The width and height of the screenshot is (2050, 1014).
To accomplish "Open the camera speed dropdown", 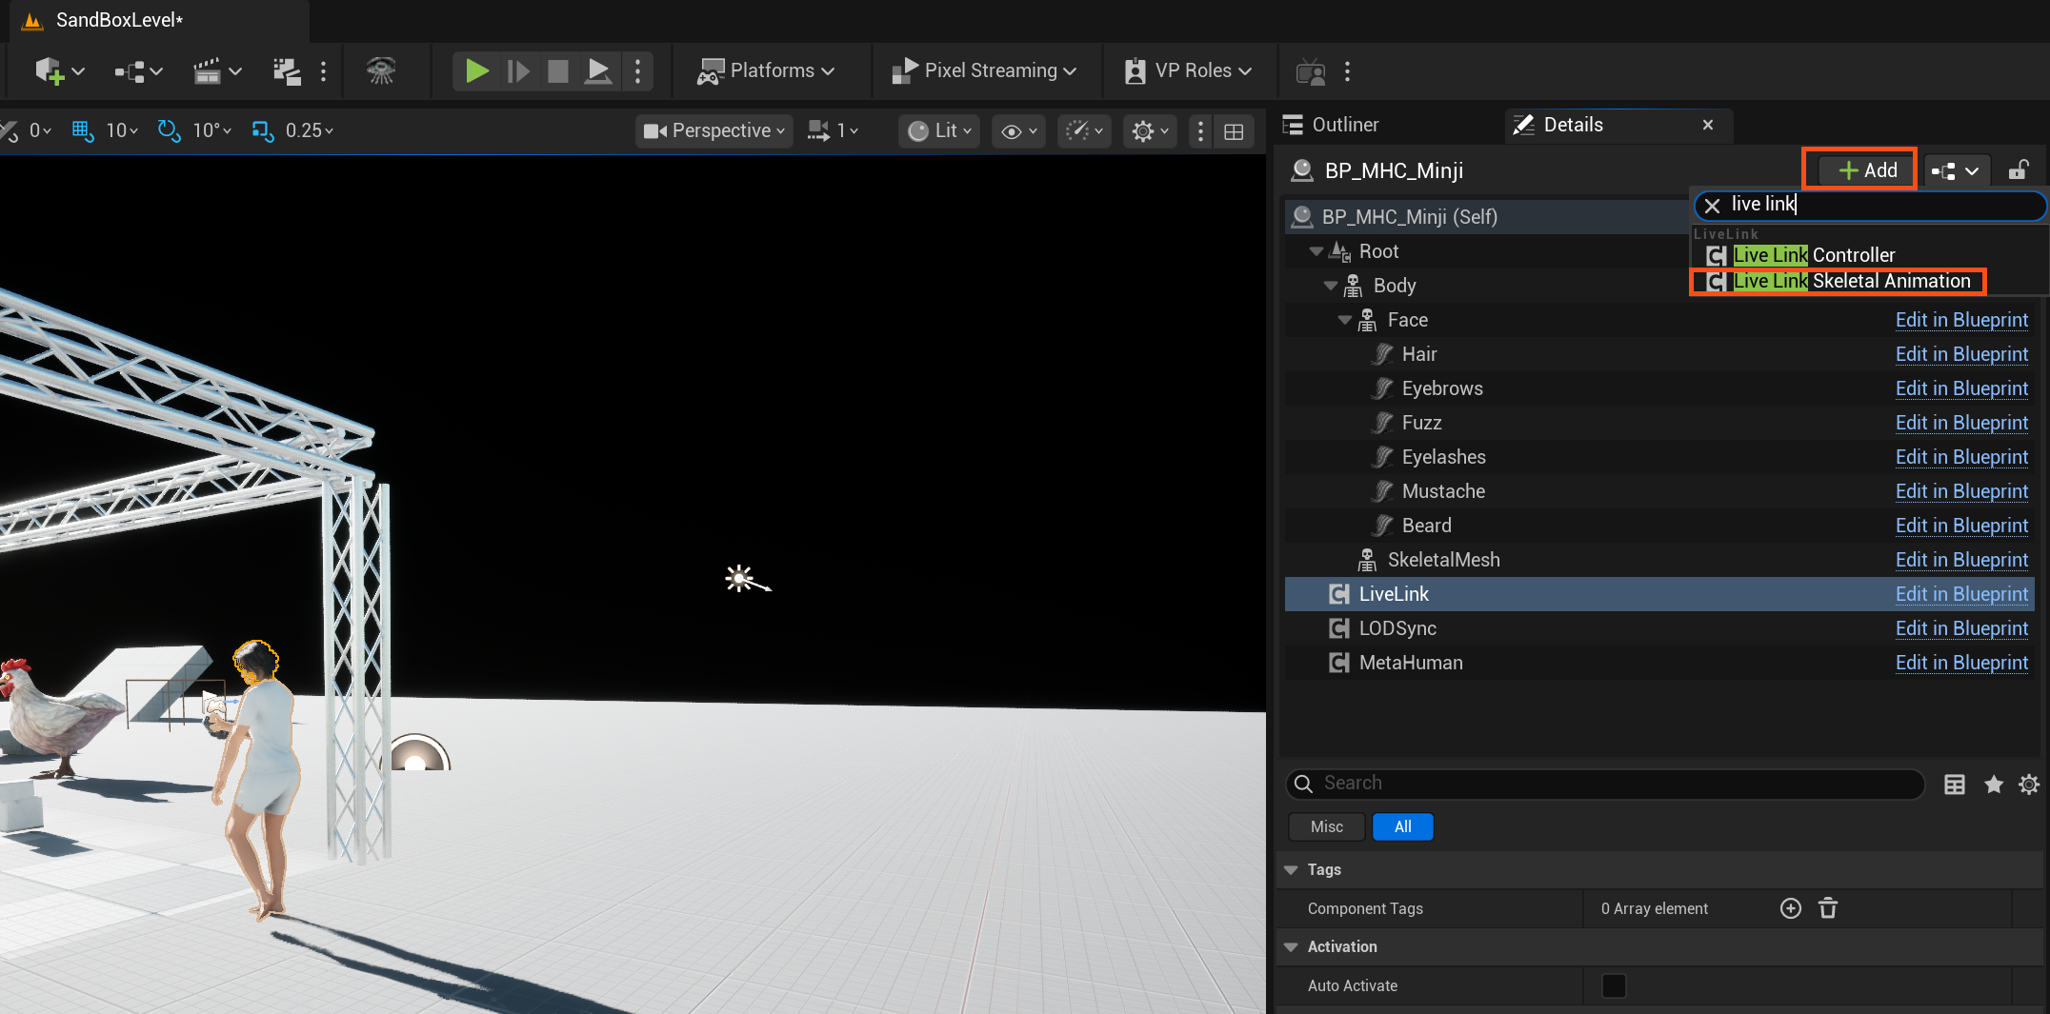I will 1084,130.
